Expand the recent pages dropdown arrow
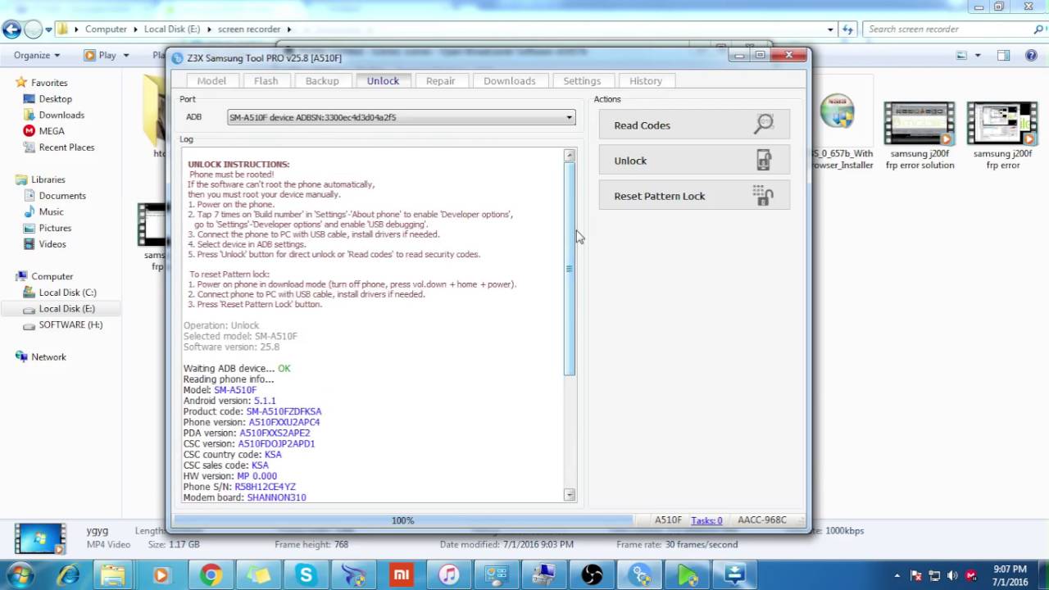The height and width of the screenshot is (590, 1049). coord(48,29)
